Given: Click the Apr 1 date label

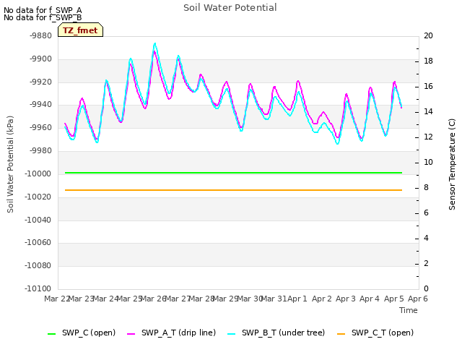Looking at the screenshot, I should (x=297, y=299).
